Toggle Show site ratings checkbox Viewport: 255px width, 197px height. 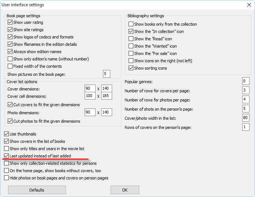10,30
